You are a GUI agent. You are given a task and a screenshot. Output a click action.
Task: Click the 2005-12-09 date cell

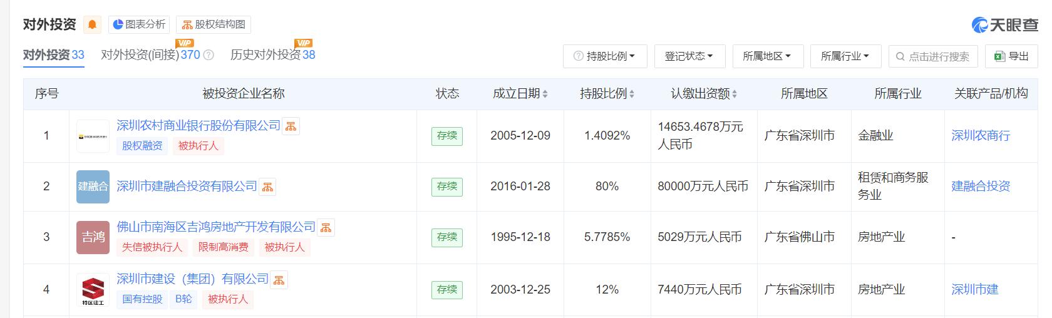coord(520,135)
